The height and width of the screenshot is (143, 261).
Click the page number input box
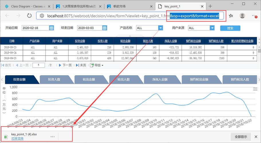(39, 65)
